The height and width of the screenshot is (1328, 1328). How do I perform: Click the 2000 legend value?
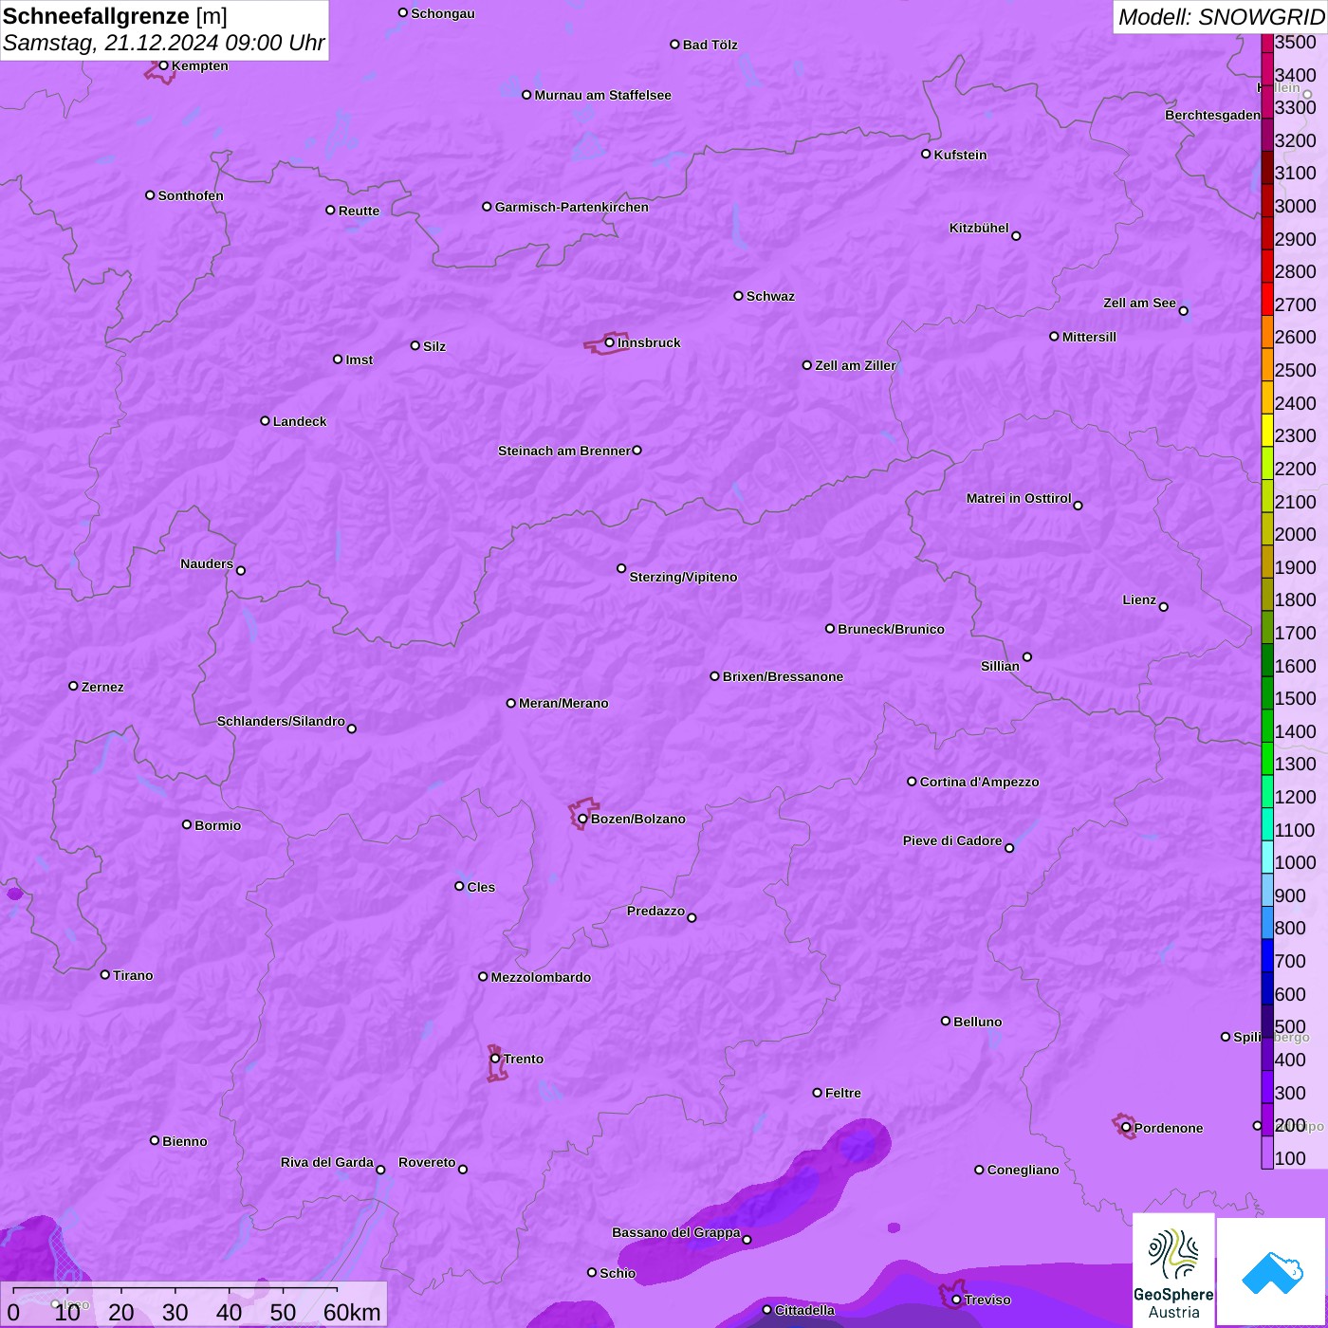[1296, 534]
